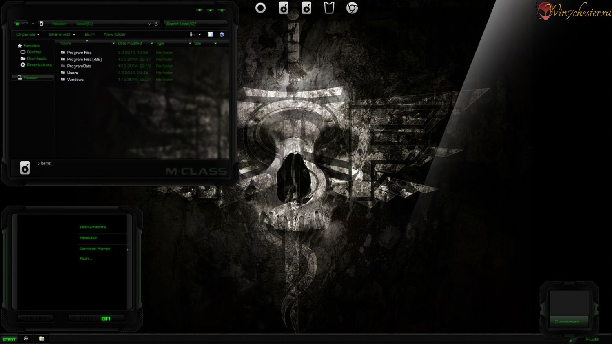Open the Date modified filter dropdown
Image resolution: width=612 pixels, height=344 pixels.
point(152,43)
